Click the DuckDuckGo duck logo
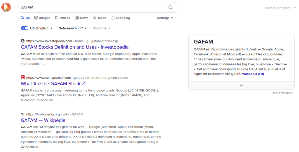This screenshot has width=299, height=152. 6,7
